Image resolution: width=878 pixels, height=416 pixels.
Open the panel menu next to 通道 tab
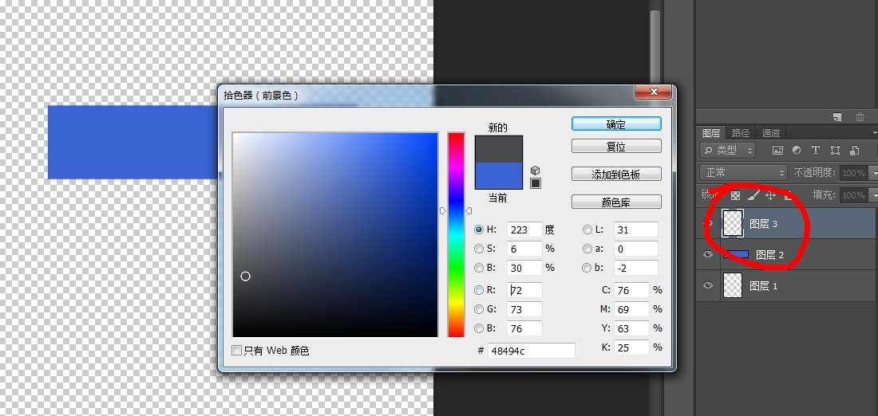[x=875, y=132]
